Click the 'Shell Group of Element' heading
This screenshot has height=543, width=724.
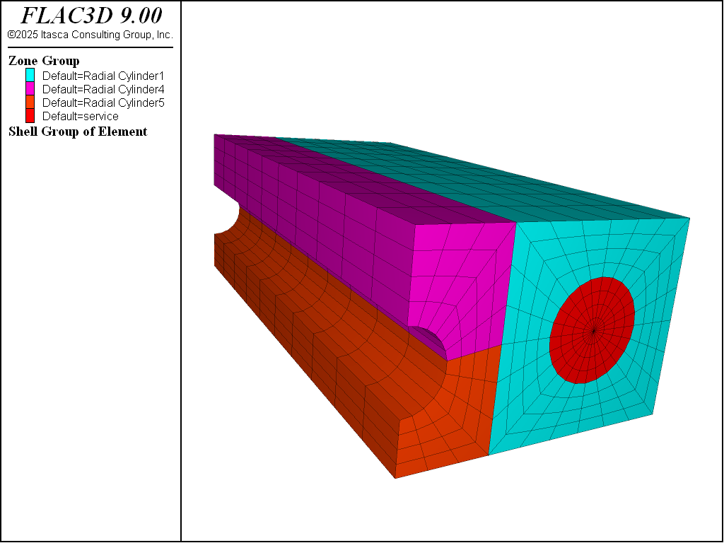click(x=78, y=132)
